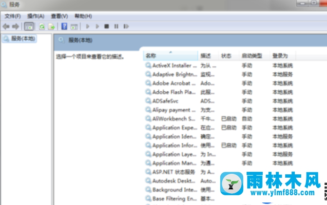Click the Back arrow toolbar icon
This screenshot has height=205, width=327.
[6, 26]
